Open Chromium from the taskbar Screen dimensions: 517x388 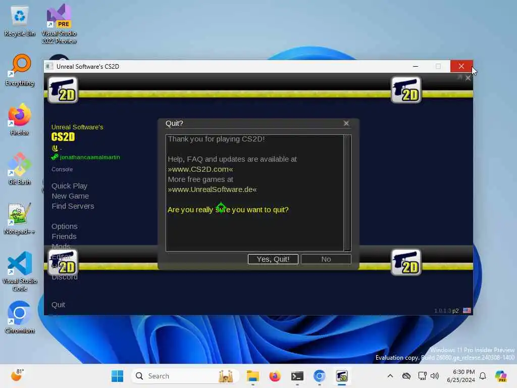tap(320, 376)
